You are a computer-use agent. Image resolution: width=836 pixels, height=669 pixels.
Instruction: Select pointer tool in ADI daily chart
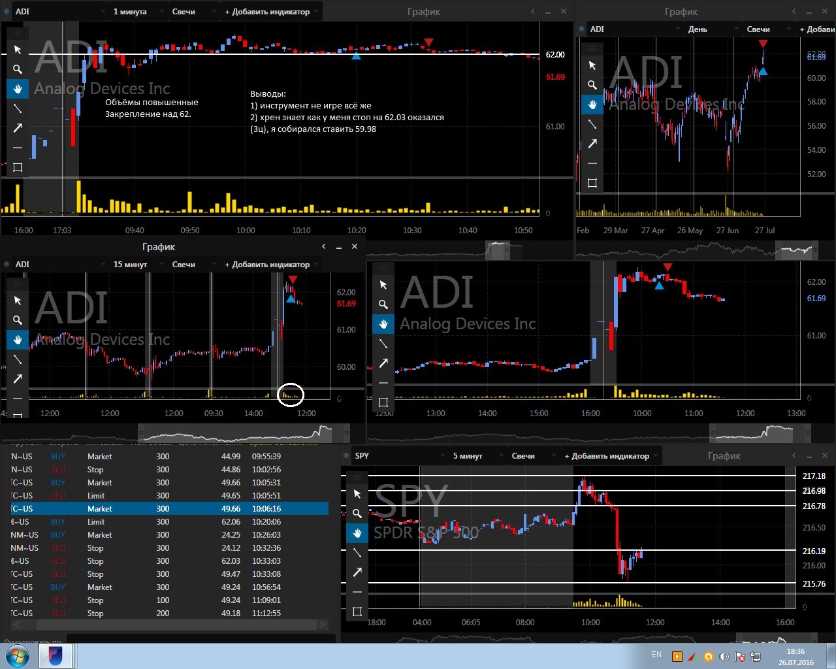(x=592, y=65)
